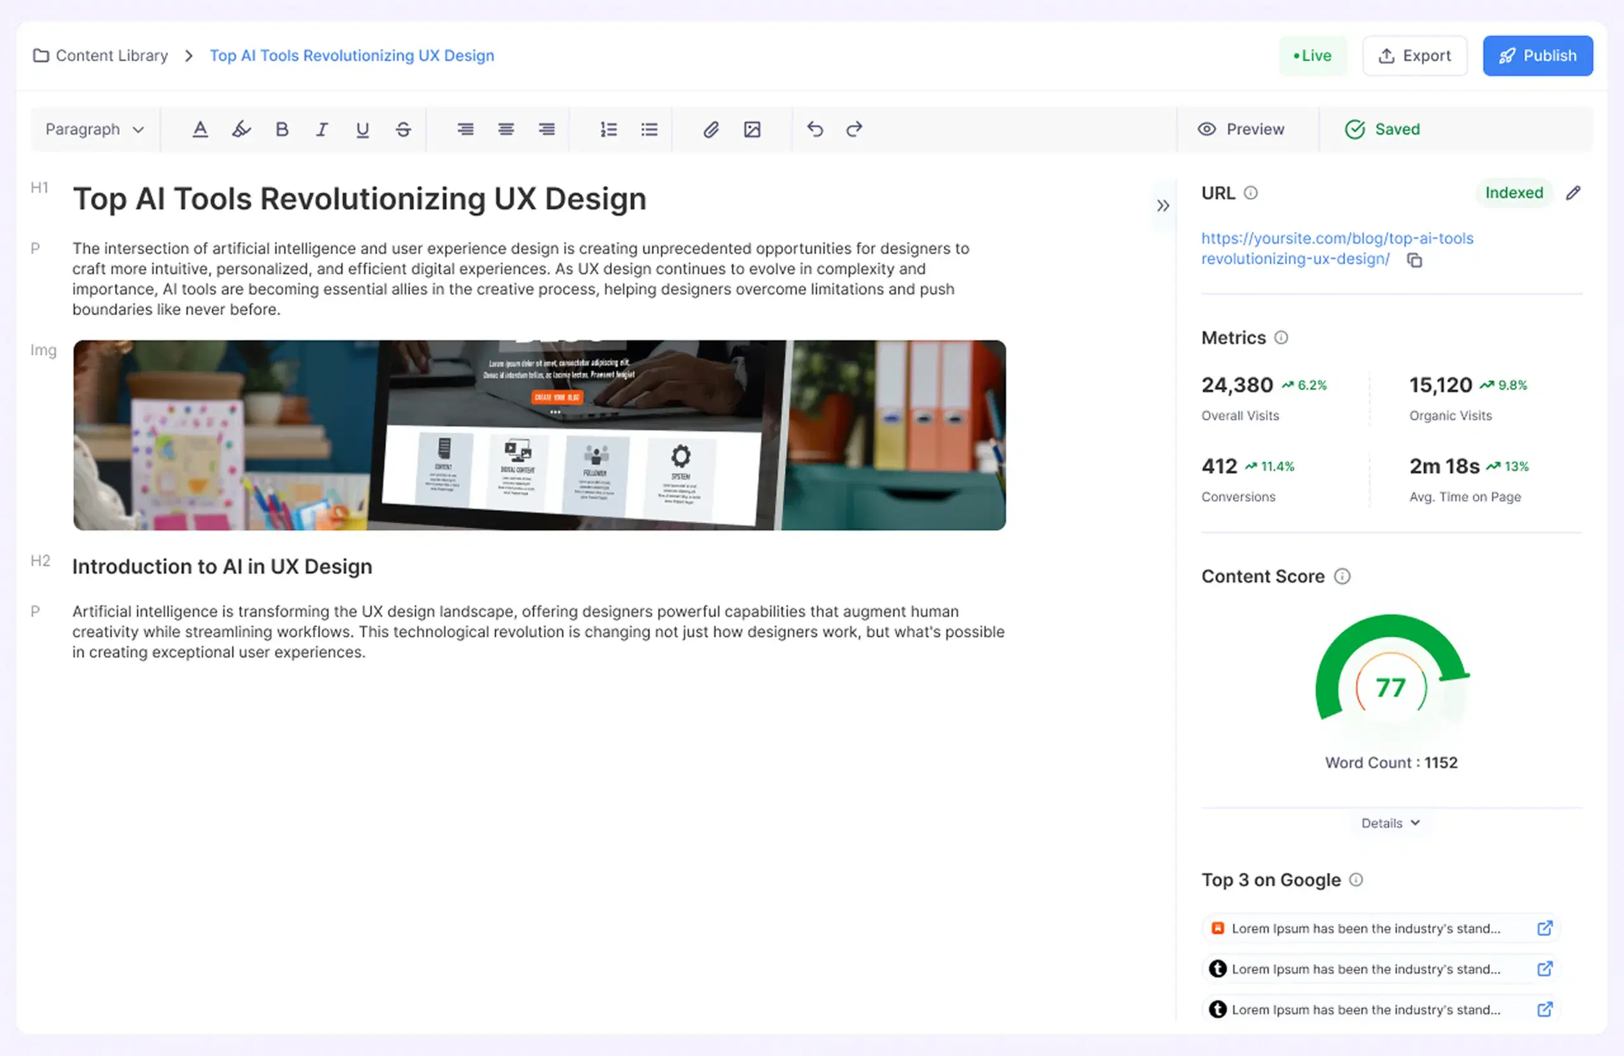Insert a numbered list

[608, 129]
